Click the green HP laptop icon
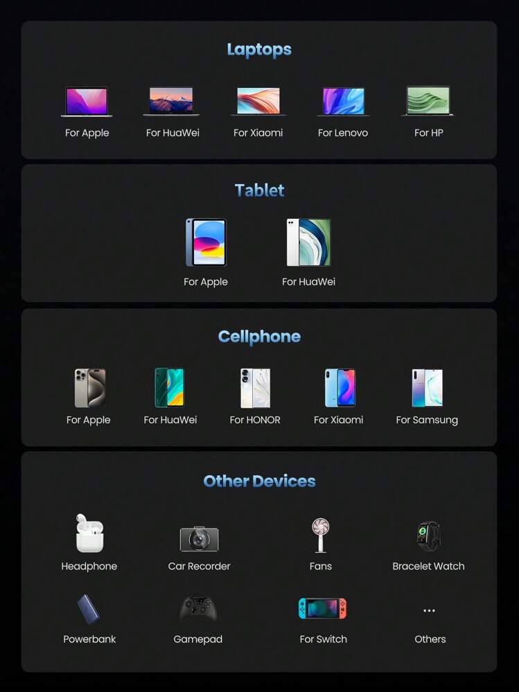This screenshot has width=519, height=692. point(428,101)
